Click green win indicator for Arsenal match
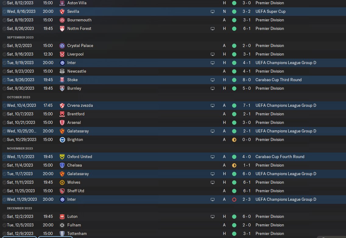 234,122
